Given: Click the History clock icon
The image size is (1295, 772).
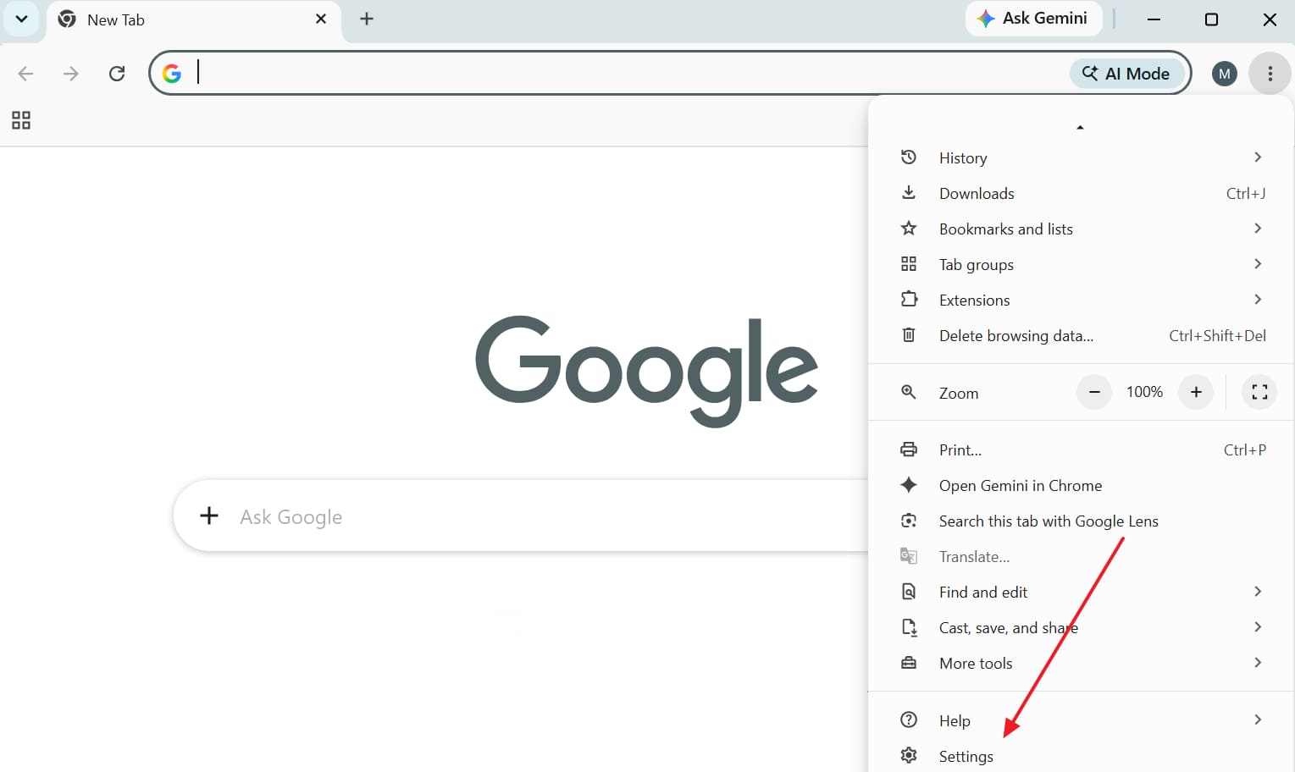Looking at the screenshot, I should click(909, 157).
